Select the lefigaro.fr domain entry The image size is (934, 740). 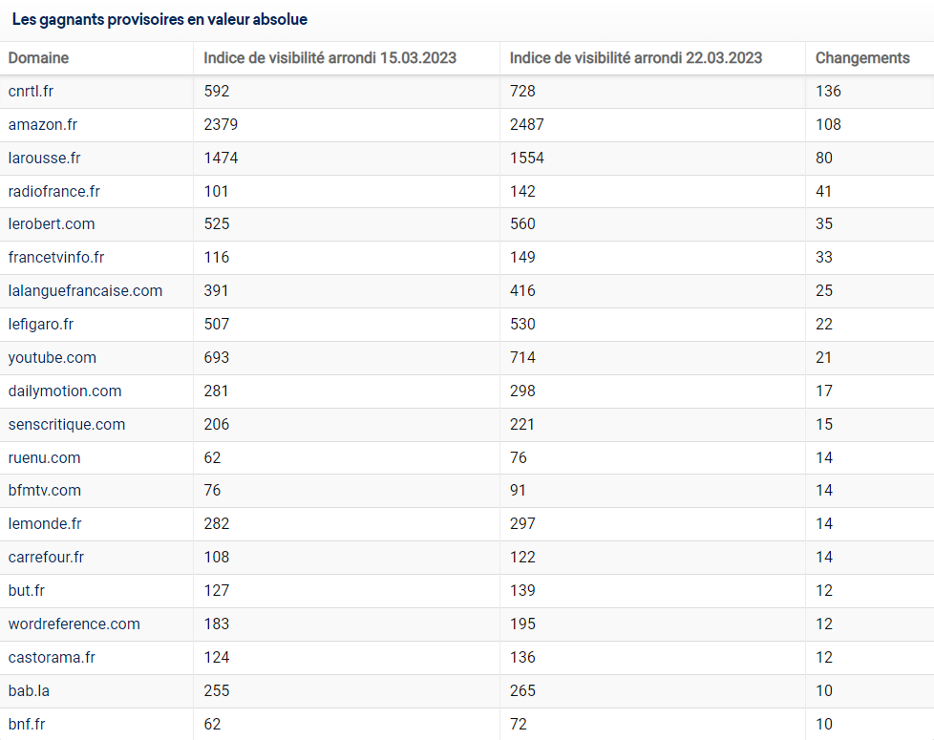point(41,325)
